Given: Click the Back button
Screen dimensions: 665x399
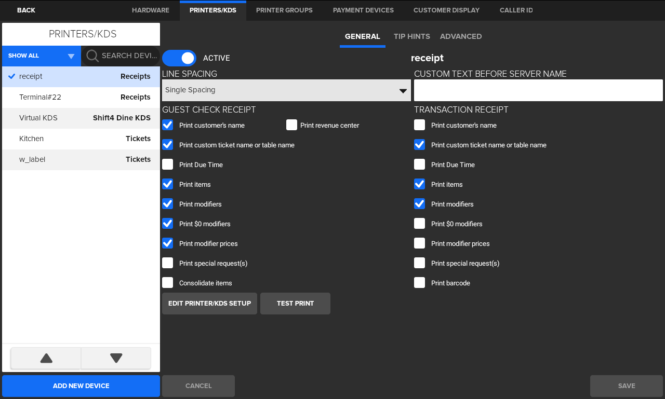Looking at the screenshot, I should pyautogui.click(x=26, y=10).
